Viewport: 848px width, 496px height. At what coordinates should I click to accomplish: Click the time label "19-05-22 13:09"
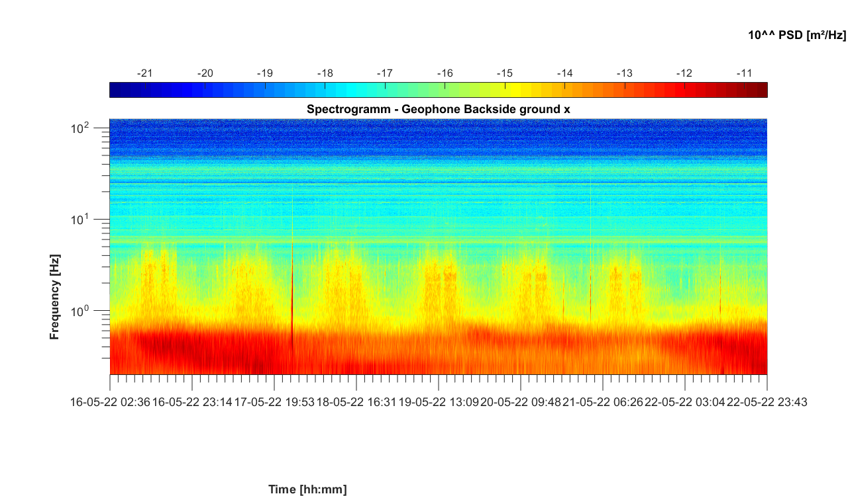[438, 401]
